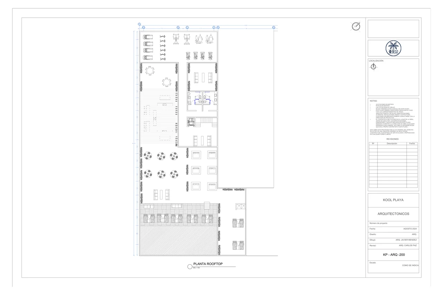Click the 'Dibujó:' label
The width and height of the screenshot is (443, 295).
click(x=373, y=240)
